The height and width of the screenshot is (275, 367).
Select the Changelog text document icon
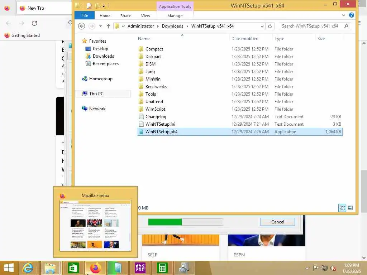pos(141,116)
